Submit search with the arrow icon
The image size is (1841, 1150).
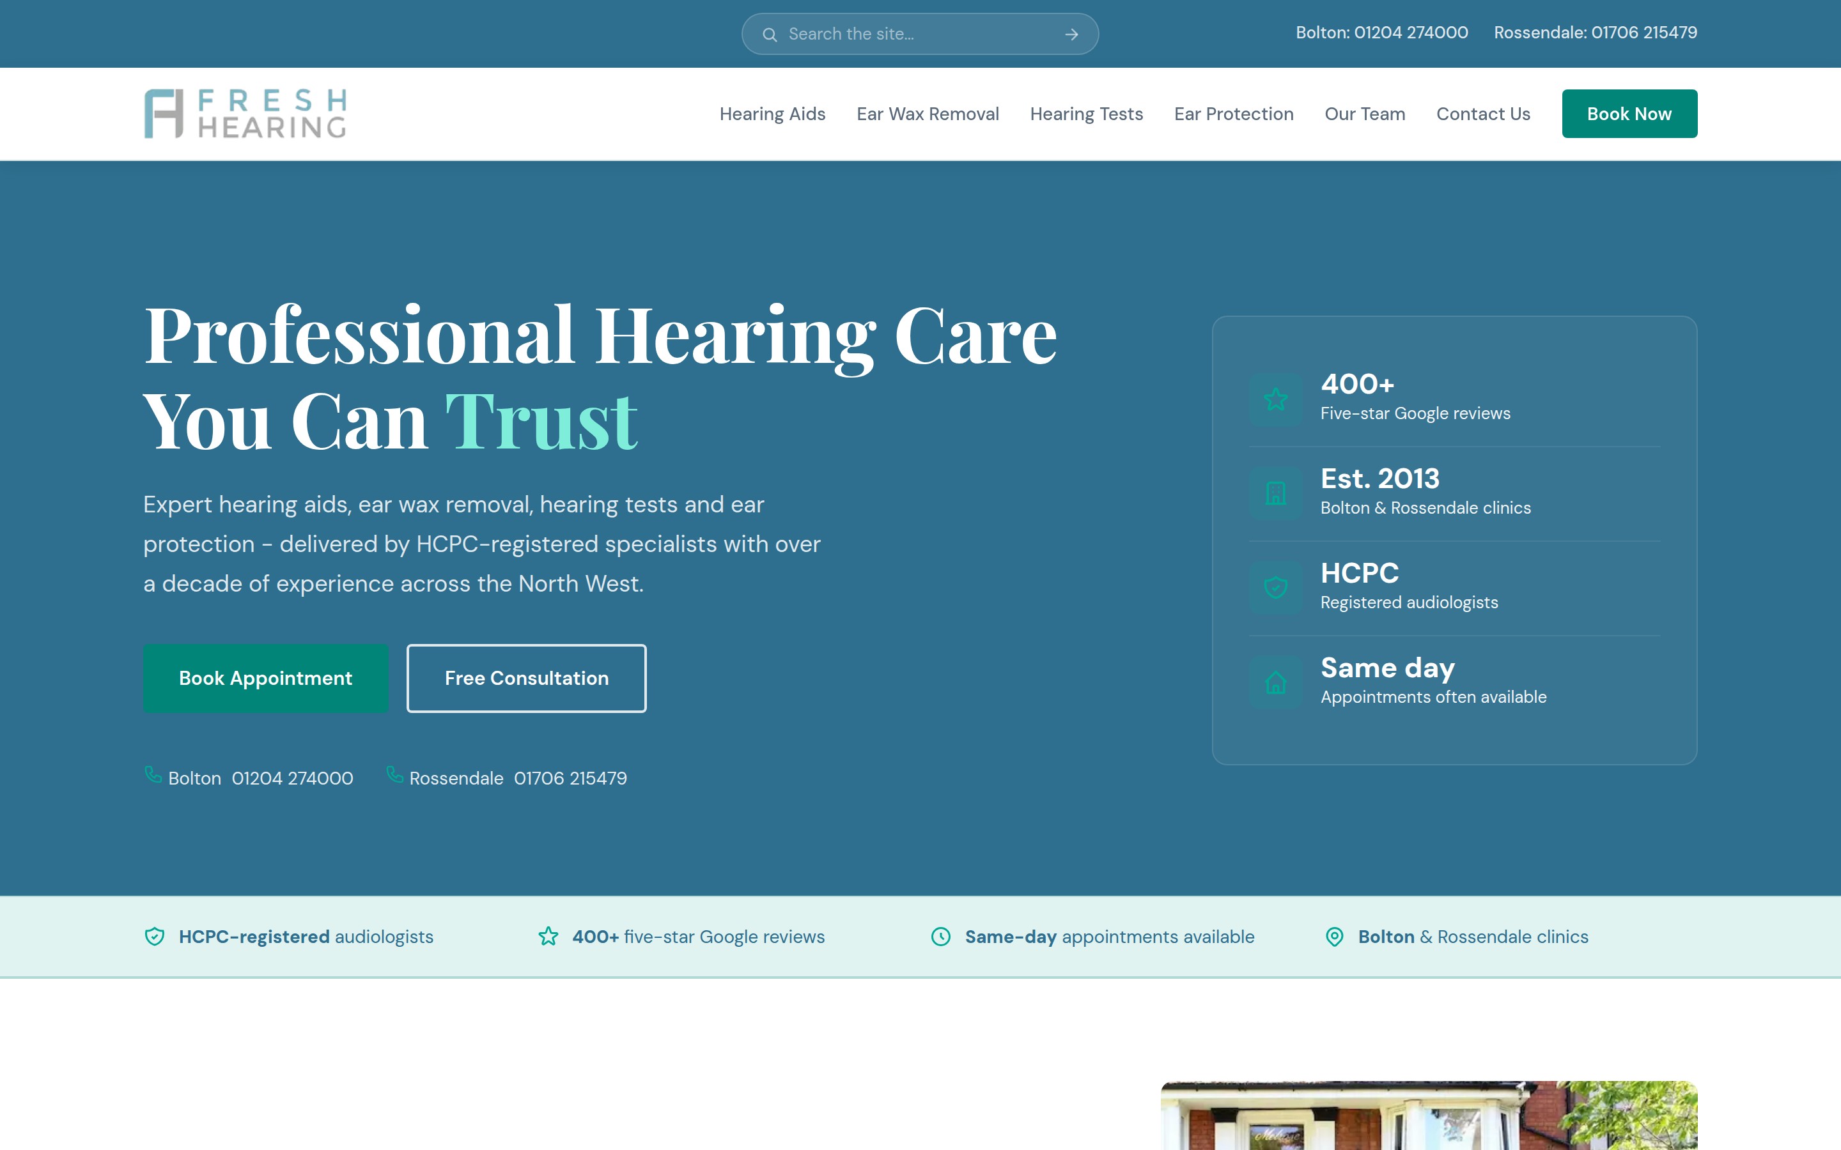(x=1071, y=34)
